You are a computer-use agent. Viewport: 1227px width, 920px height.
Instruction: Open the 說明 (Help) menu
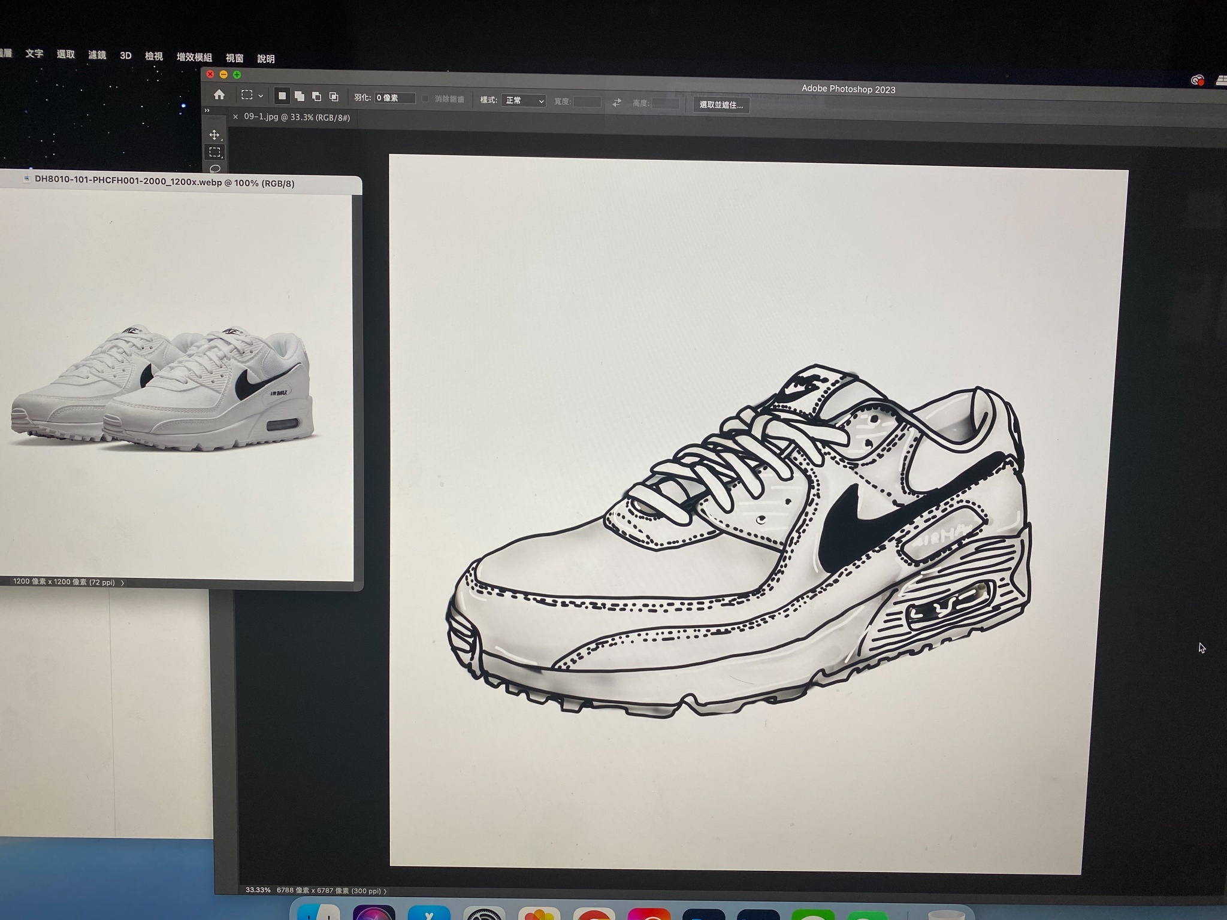coord(266,59)
